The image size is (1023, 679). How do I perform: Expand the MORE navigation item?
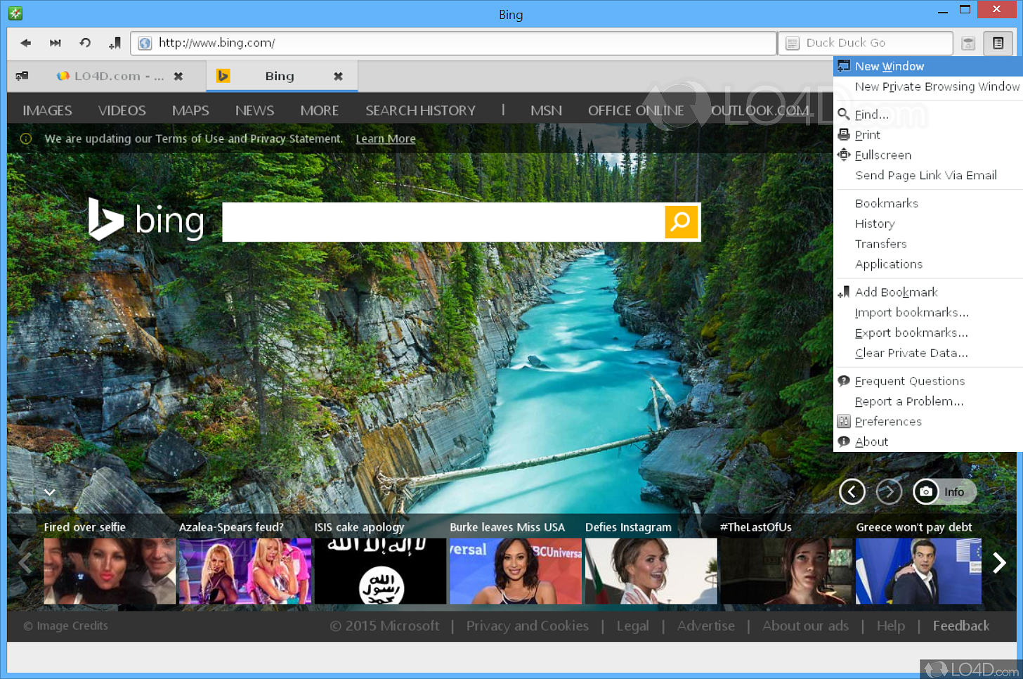click(x=320, y=110)
